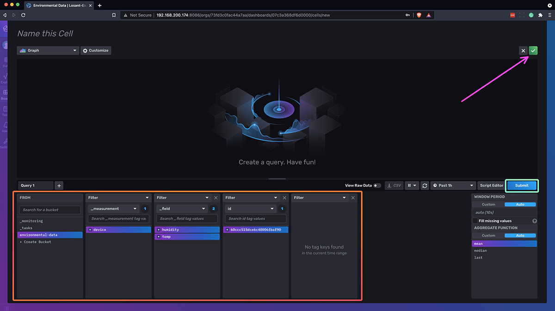Search _measurement tag values field
The image size is (555, 311).
[x=118, y=219]
